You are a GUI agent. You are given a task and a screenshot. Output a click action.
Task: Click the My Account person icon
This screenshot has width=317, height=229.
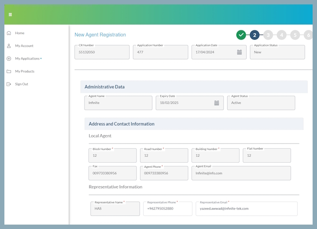(9, 46)
